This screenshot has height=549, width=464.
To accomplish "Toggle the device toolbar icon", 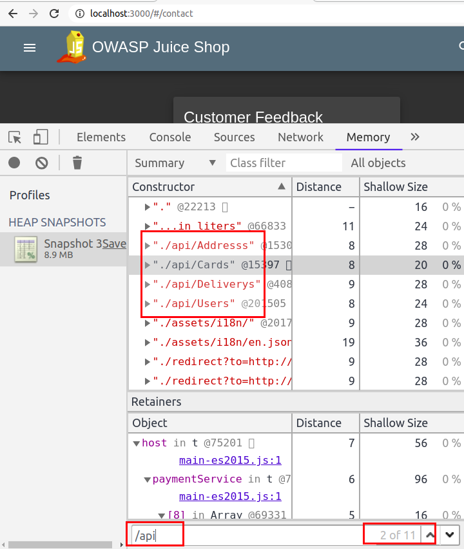I will tap(41, 137).
